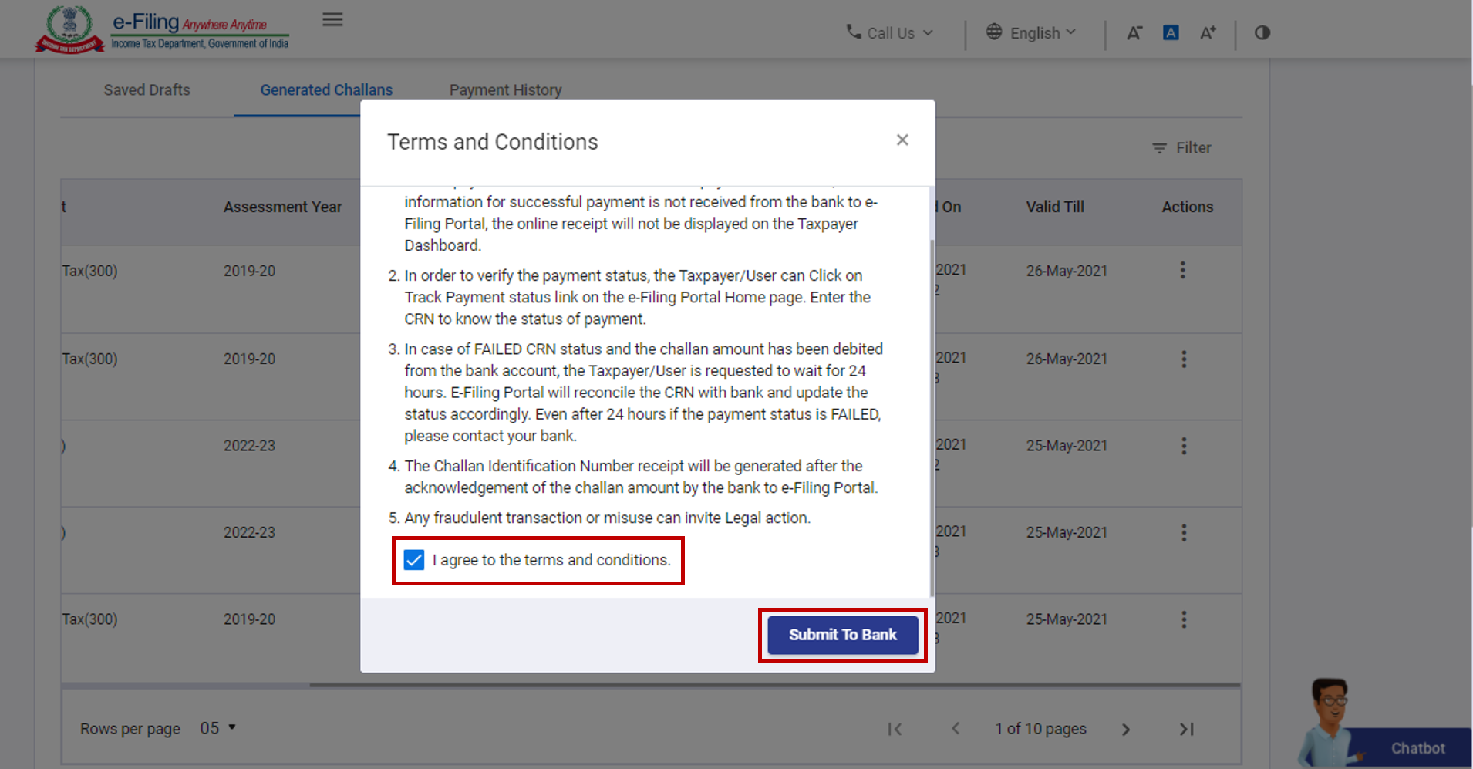Open actions menu for last 25-May-2021 row
Viewport: 1473px width, 769px height.
click(1184, 619)
